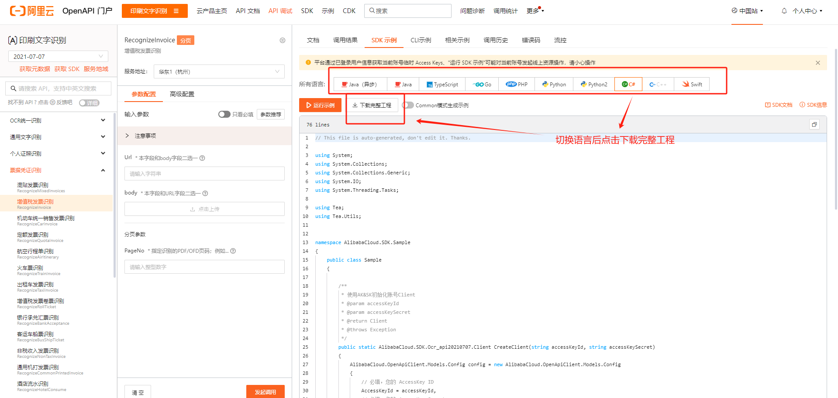The image size is (838, 398).
Task: Switch to 调用历史 tab
Action: tap(496, 40)
